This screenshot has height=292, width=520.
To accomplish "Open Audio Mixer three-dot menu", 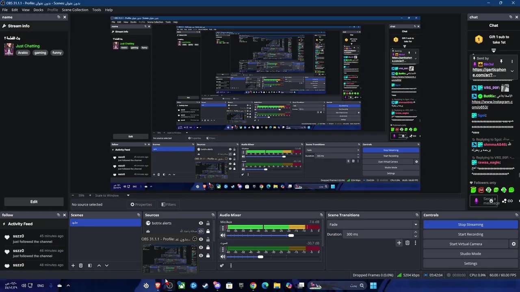I will (x=231, y=266).
